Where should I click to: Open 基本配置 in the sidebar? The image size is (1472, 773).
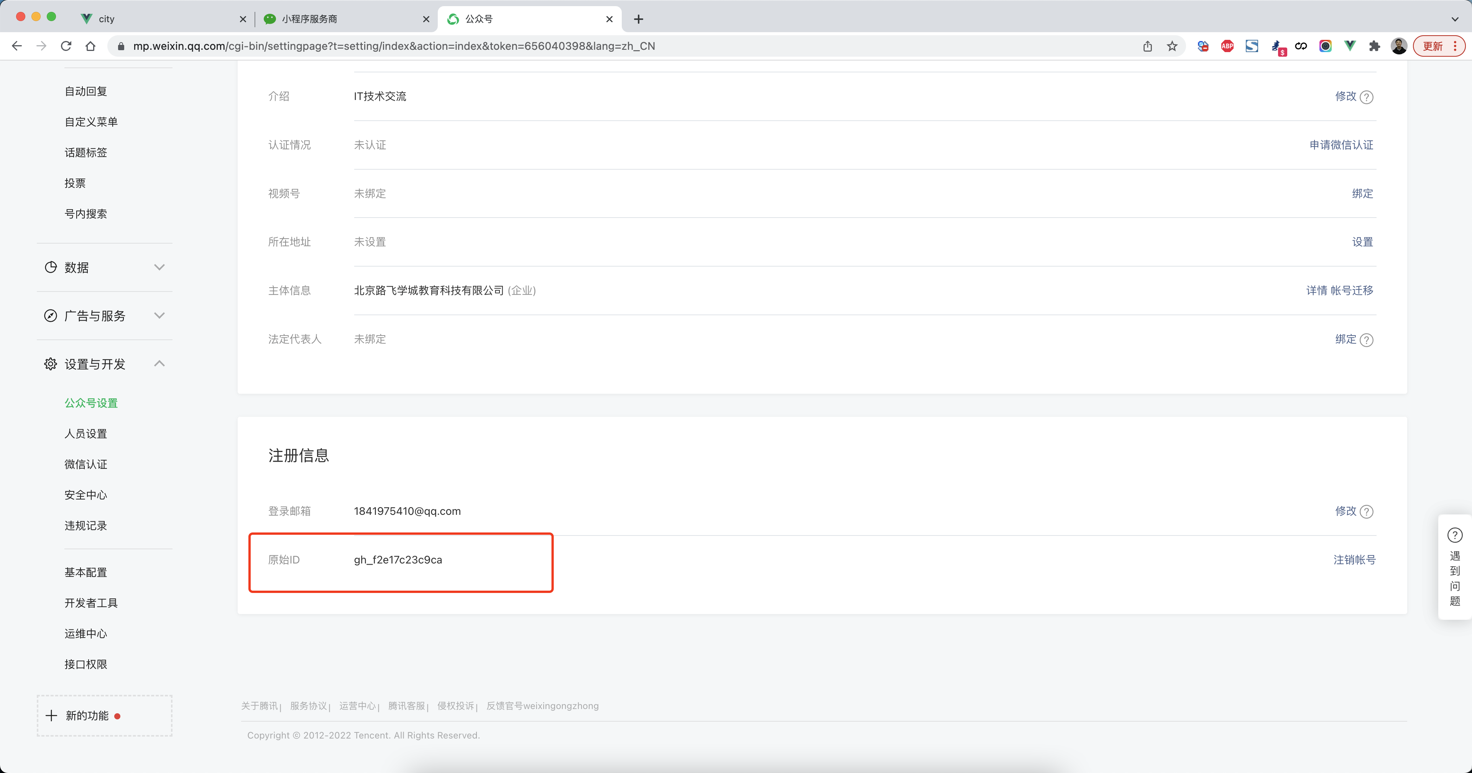[86, 572]
